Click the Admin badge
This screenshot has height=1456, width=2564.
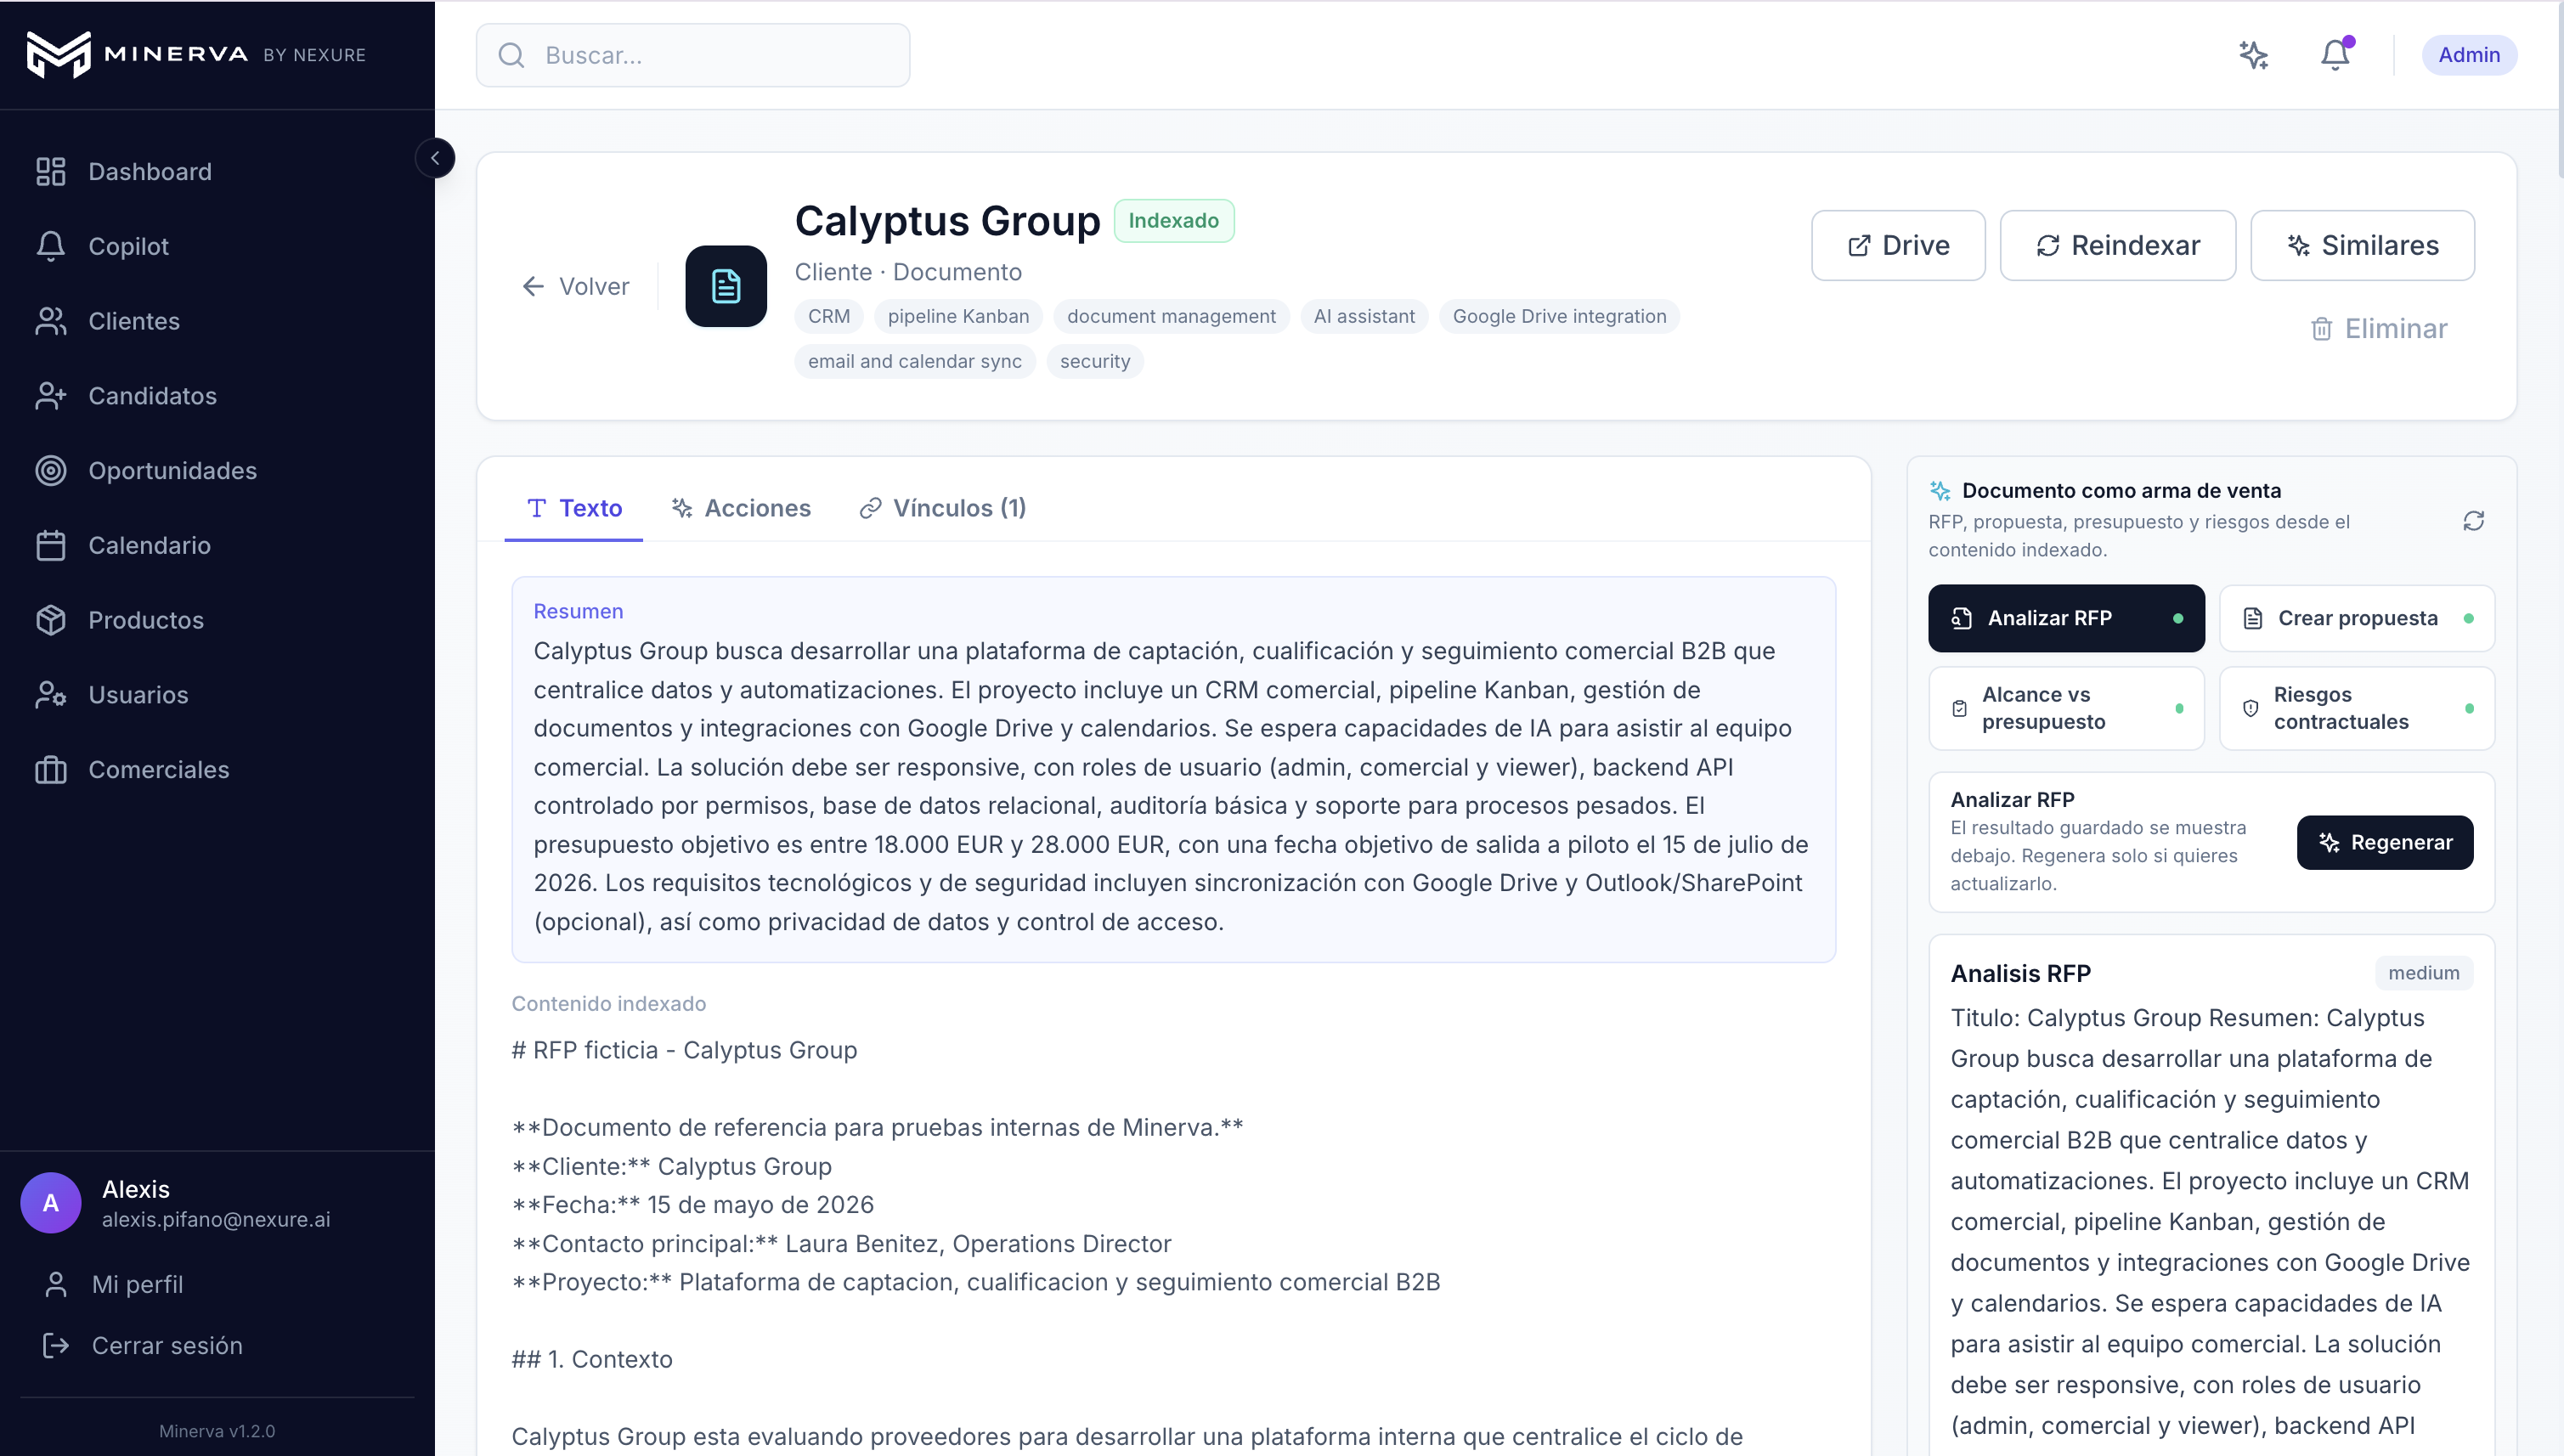(2469, 55)
